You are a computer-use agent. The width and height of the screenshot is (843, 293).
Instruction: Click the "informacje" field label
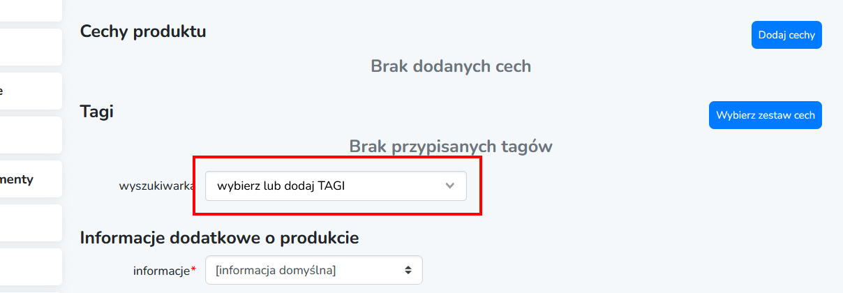tap(161, 270)
